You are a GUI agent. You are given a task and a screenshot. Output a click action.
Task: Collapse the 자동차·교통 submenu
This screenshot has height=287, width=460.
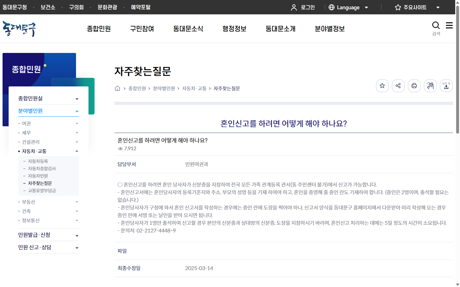coord(77,151)
